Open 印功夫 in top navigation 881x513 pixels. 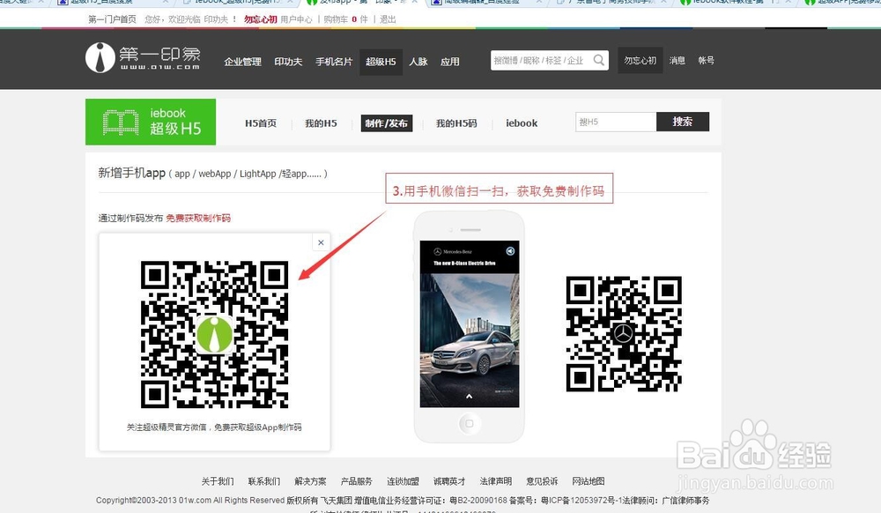pyautogui.click(x=288, y=62)
